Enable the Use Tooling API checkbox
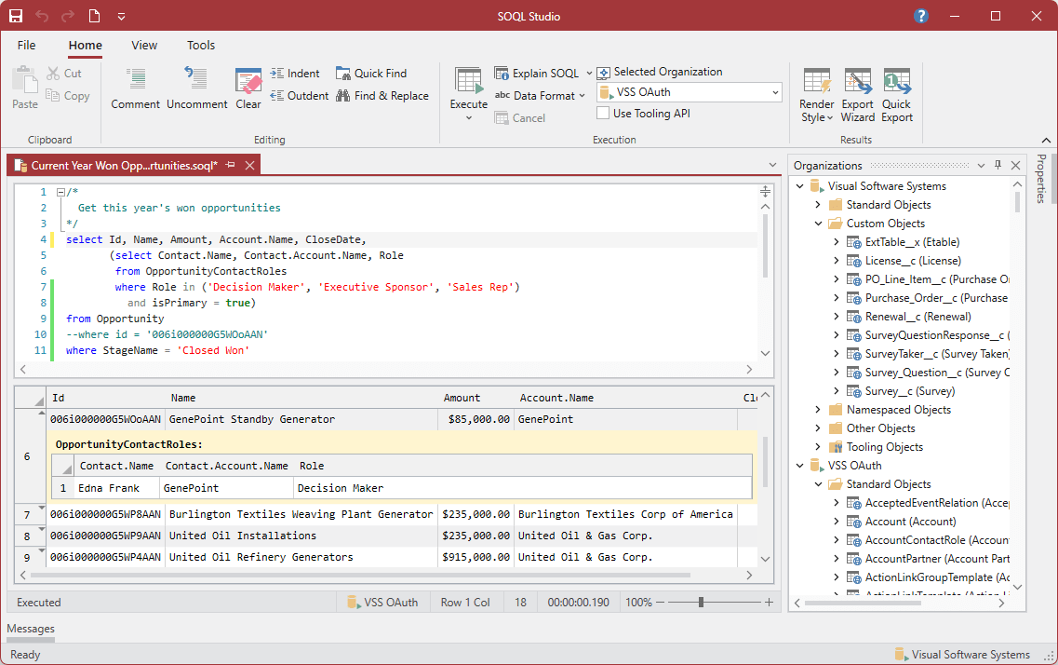This screenshot has height=665, width=1058. [603, 114]
